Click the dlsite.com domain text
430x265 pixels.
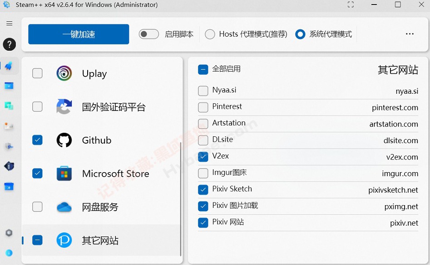coord(400,140)
